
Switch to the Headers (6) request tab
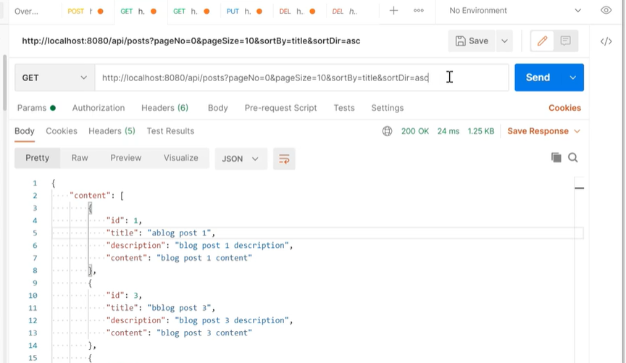point(164,108)
